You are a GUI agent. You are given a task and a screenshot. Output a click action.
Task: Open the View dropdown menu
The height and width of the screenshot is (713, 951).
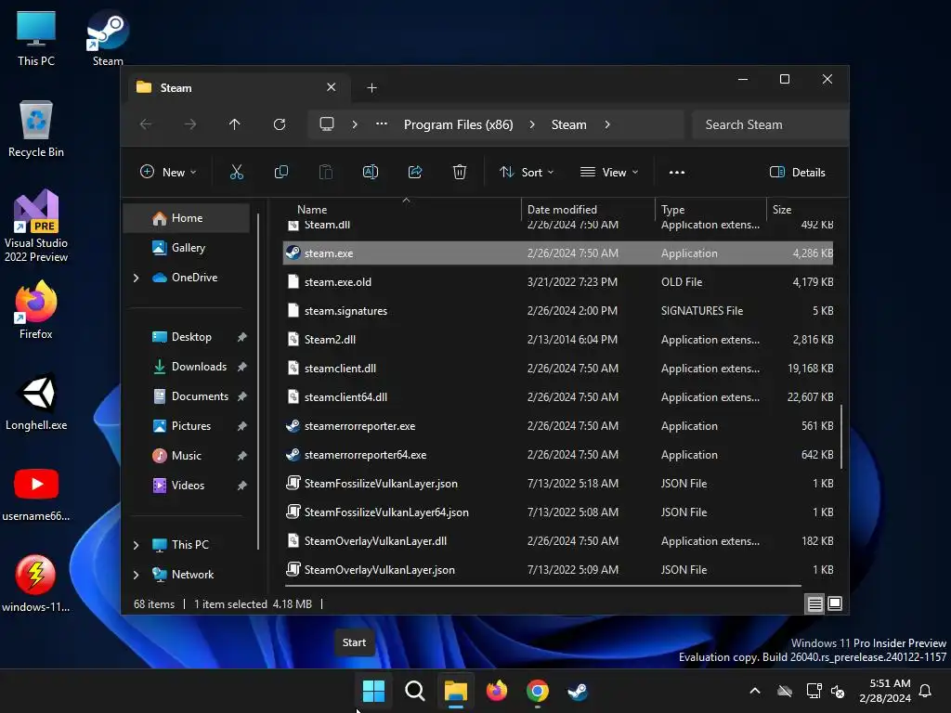coord(609,172)
